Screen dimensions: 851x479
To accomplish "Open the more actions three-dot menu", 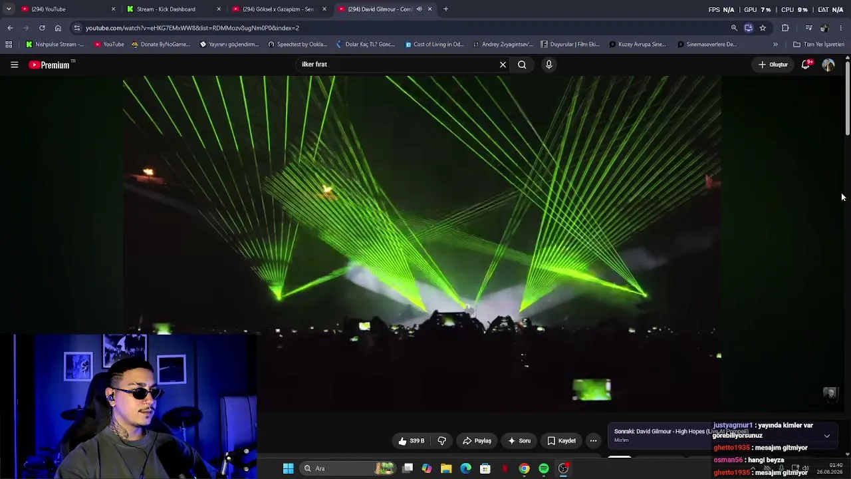I will tap(593, 440).
